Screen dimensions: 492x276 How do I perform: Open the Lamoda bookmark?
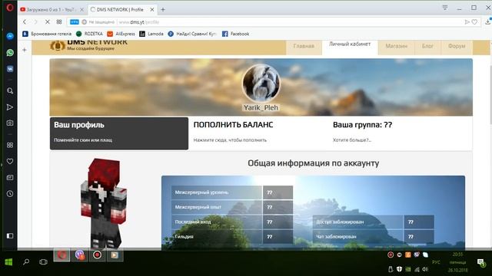point(151,34)
